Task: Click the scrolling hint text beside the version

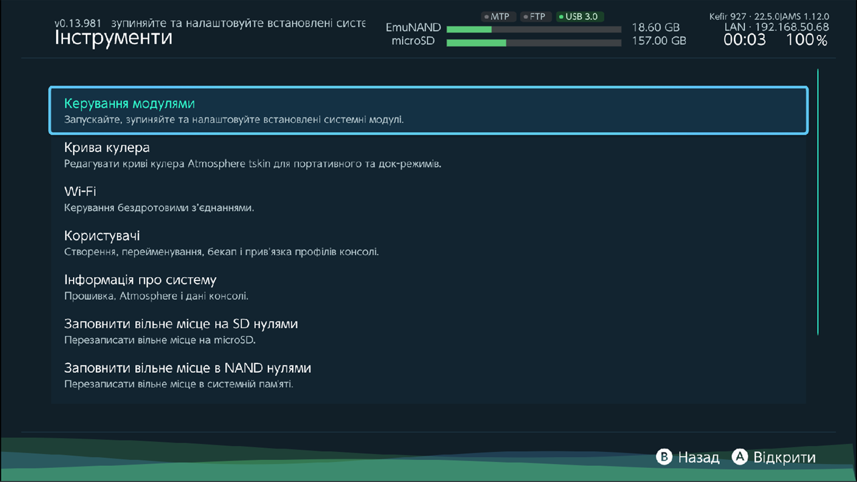Action: pyautogui.click(x=238, y=22)
